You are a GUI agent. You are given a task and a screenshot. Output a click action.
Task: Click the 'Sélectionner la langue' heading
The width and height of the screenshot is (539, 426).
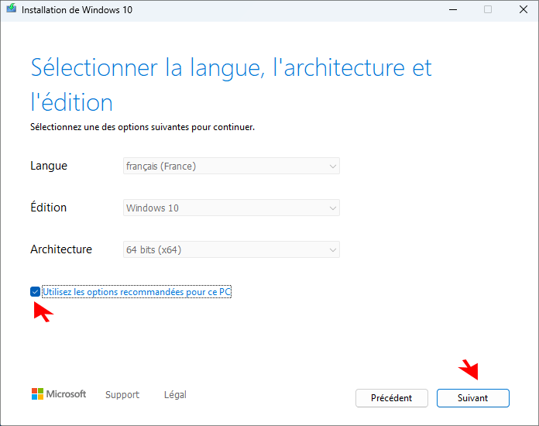coord(231,85)
